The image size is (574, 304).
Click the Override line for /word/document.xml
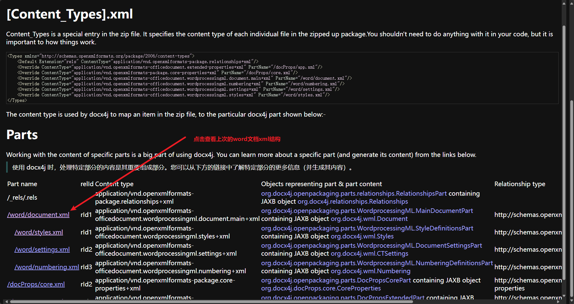click(x=185, y=78)
